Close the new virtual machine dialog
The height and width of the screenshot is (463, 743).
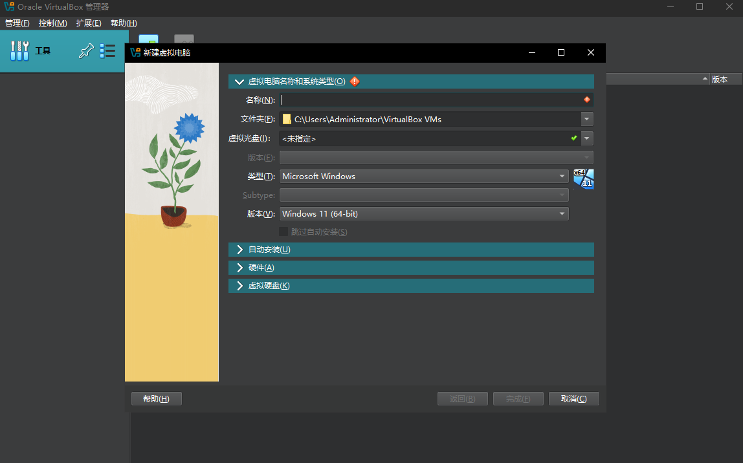pyautogui.click(x=590, y=52)
